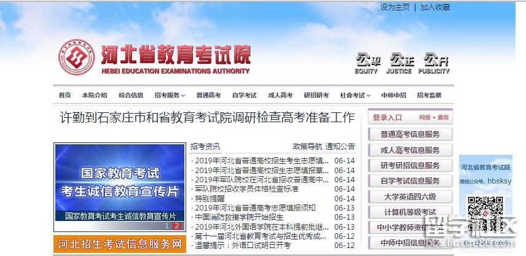526x256 pixels.
Task: Open the 首页 nav item
Action: click(x=65, y=95)
